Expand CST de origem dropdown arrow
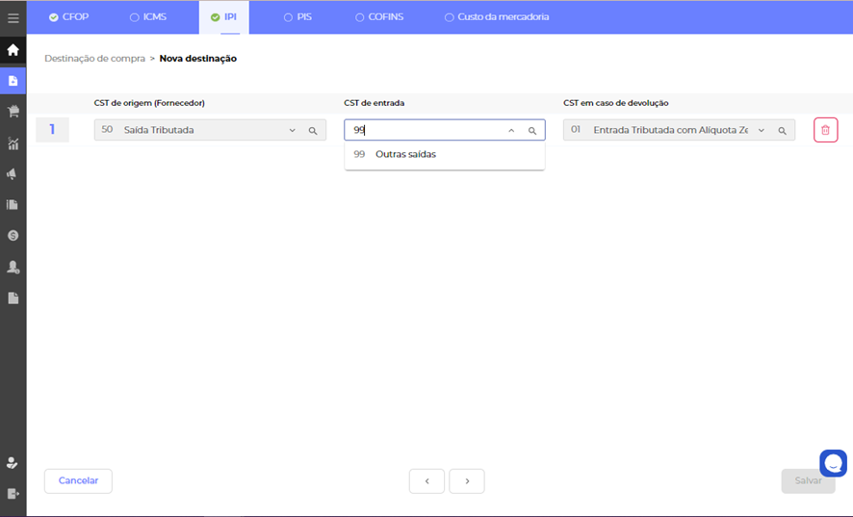 tap(293, 131)
